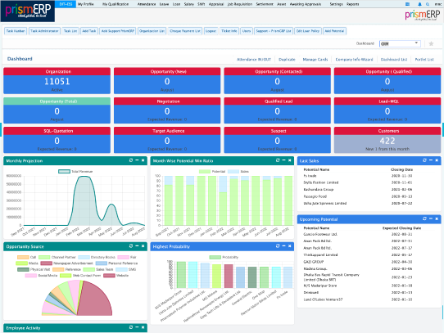This screenshot has width=444, height=333.
Task: Minimize the Opportunity Source portlet
Action: click(x=137, y=246)
